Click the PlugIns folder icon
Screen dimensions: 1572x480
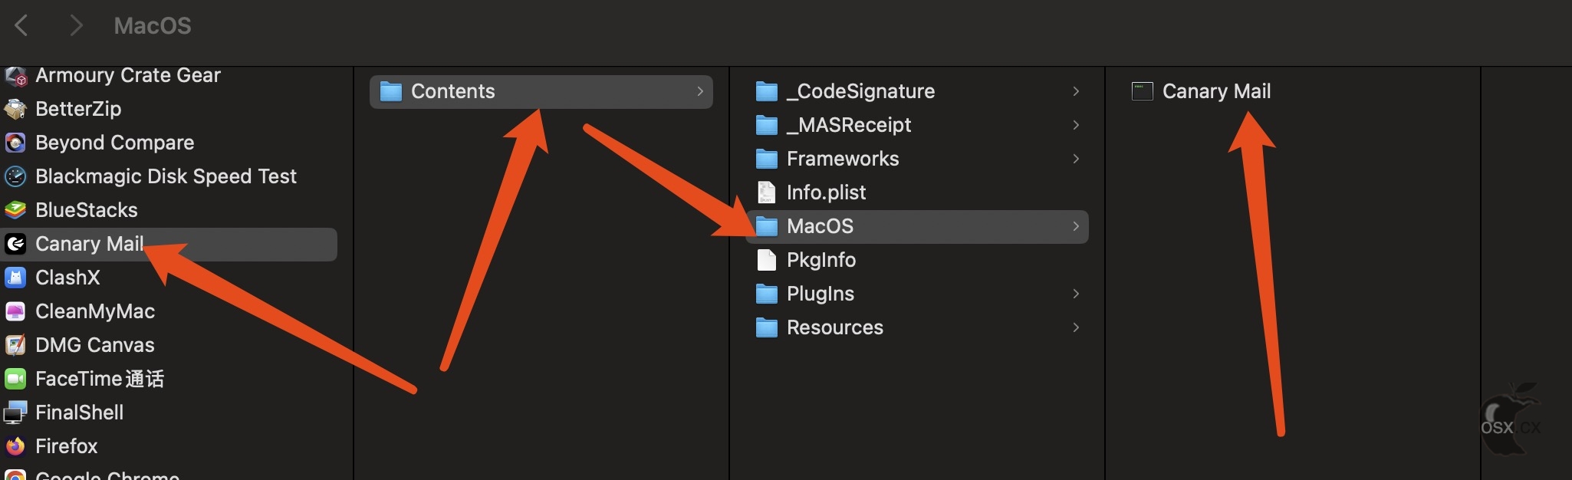coord(767,294)
